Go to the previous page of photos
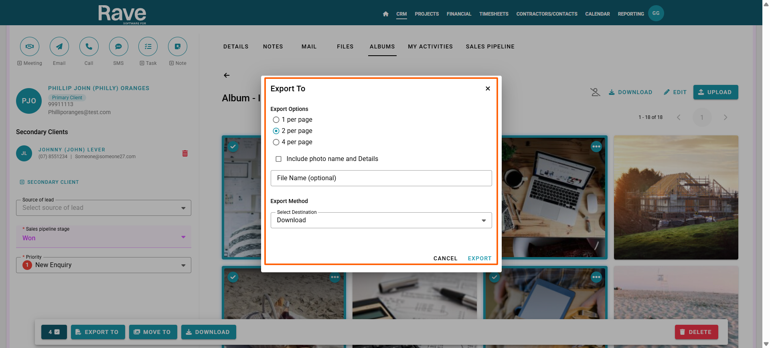The height and width of the screenshot is (348, 770). pos(679,117)
